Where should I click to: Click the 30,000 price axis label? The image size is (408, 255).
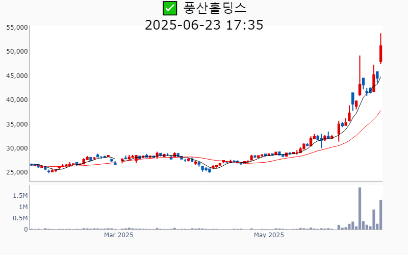(17, 148)
